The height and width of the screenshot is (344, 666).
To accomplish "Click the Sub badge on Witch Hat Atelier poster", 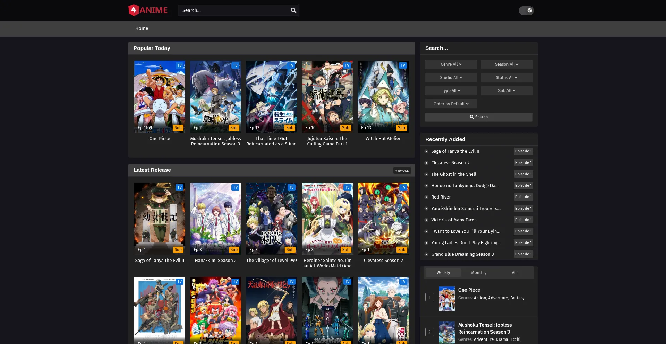I will [x=401, y=128].
